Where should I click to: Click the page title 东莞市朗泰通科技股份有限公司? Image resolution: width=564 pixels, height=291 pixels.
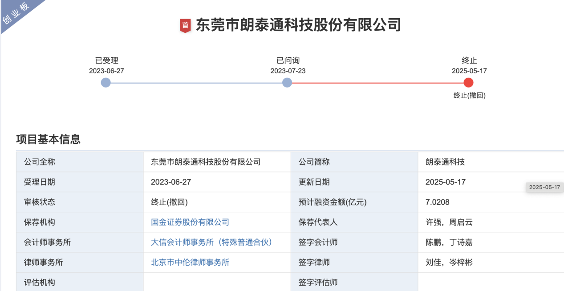(x=298, y=25)
